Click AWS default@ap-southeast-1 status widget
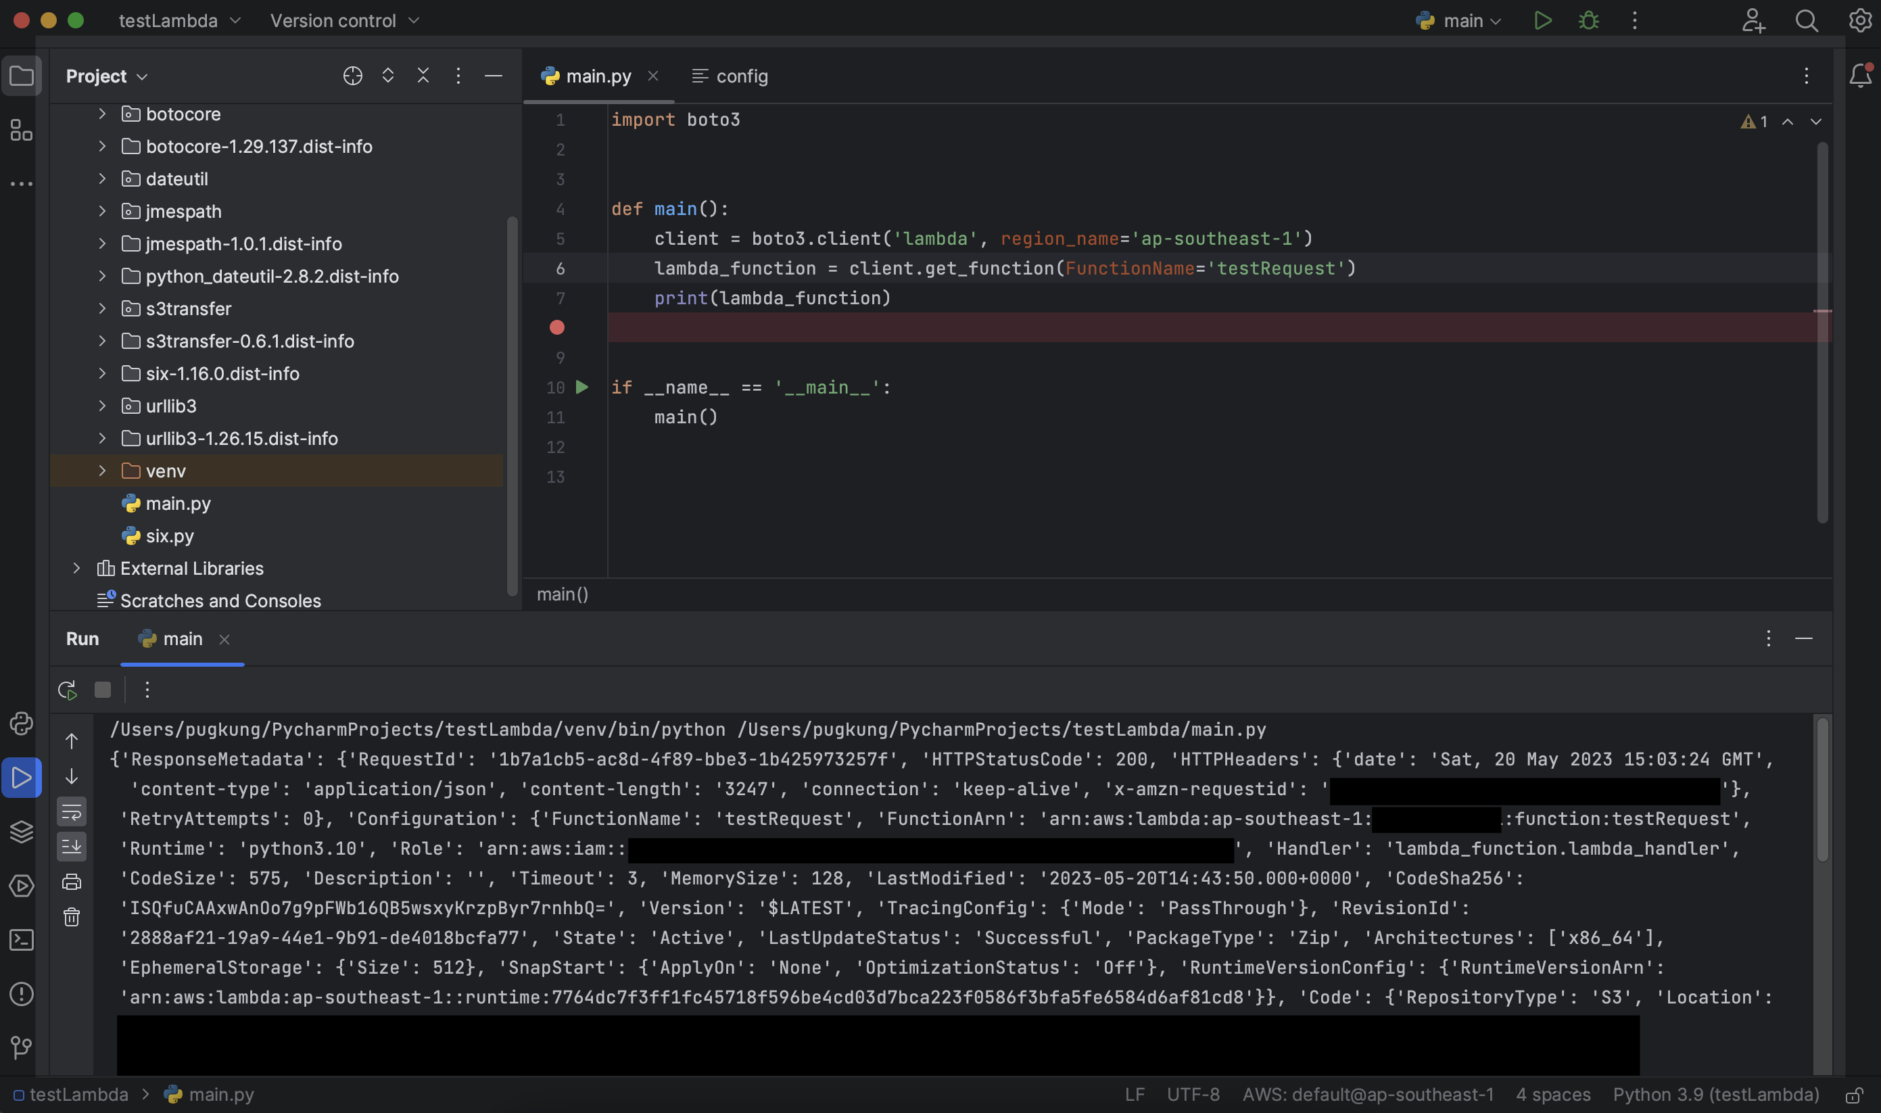Image resolution: width=1881 pixels, height=1113 pixels. [1367, 1094]
